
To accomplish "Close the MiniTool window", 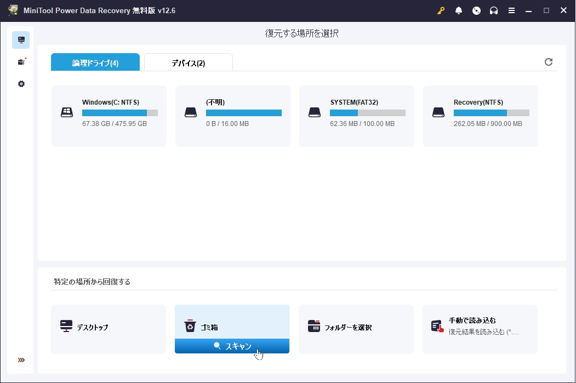I will click(563, 10).
